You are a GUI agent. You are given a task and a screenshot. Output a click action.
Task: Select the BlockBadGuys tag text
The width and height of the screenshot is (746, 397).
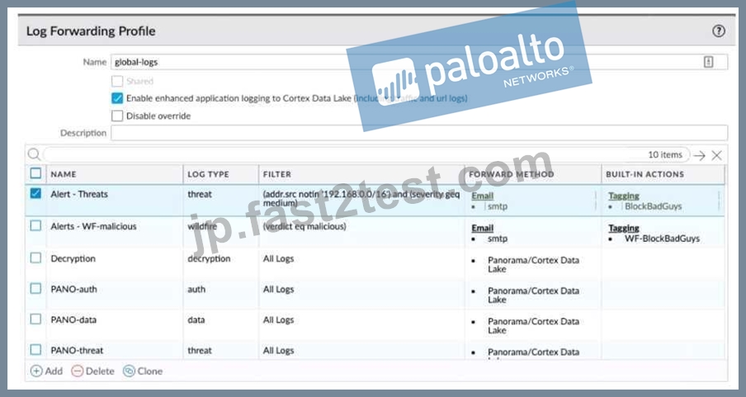[654, 206]
